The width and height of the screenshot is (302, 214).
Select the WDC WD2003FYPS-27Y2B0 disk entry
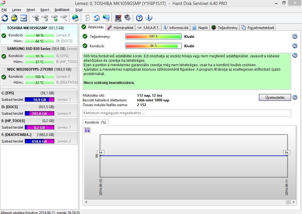39,76
